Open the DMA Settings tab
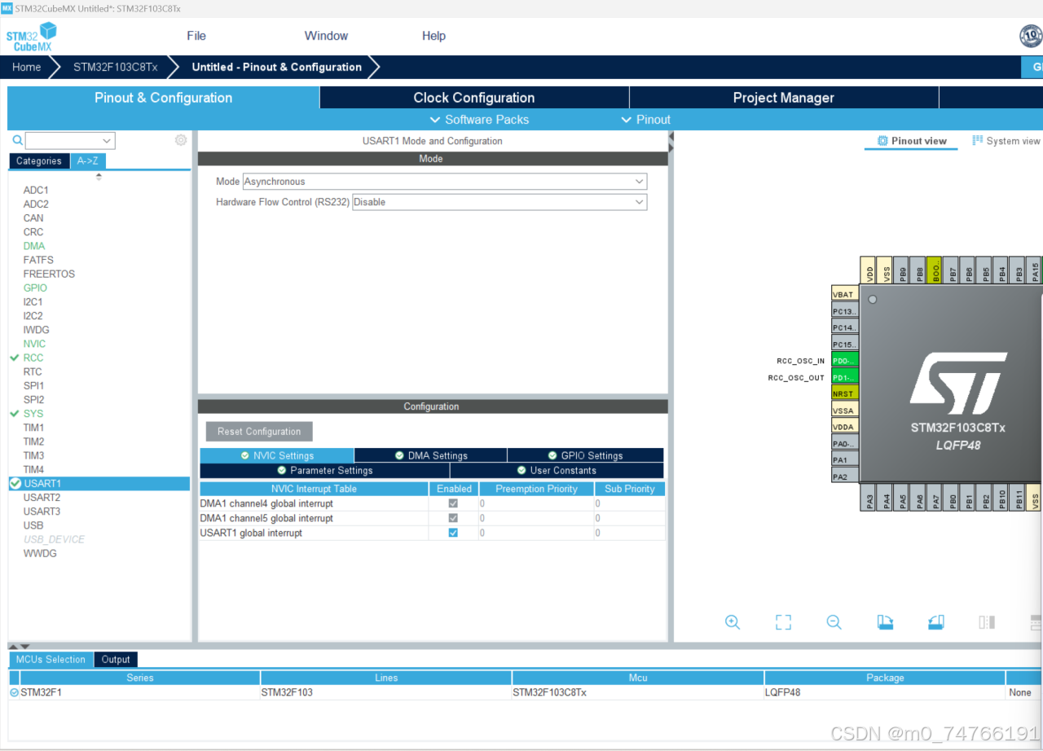 pos(431,455)
